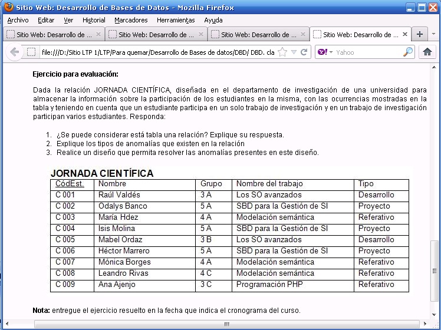Open the Herramientas menu
The image size is (441, 330).
176,20
